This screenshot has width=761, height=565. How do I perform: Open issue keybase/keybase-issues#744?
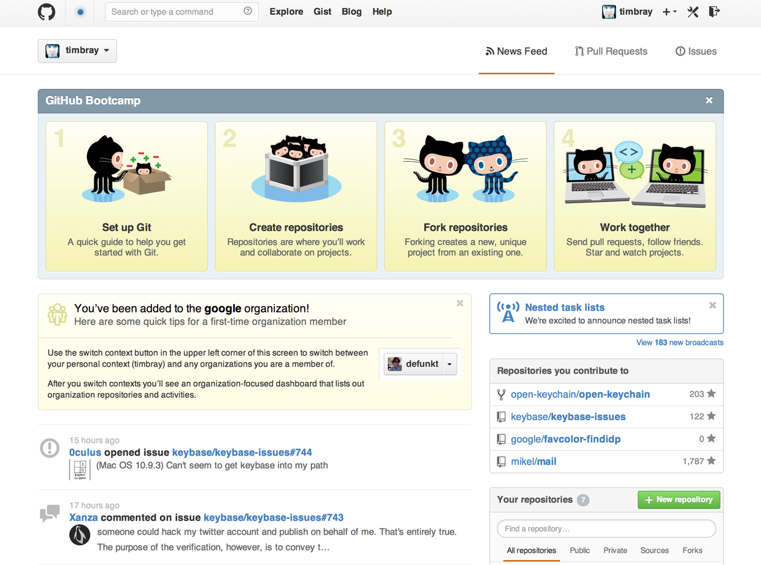pos(242,453)
